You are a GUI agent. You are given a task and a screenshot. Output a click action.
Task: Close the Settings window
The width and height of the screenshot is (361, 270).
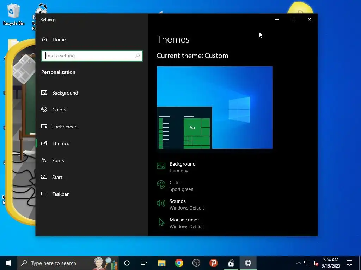coord(310,20)
